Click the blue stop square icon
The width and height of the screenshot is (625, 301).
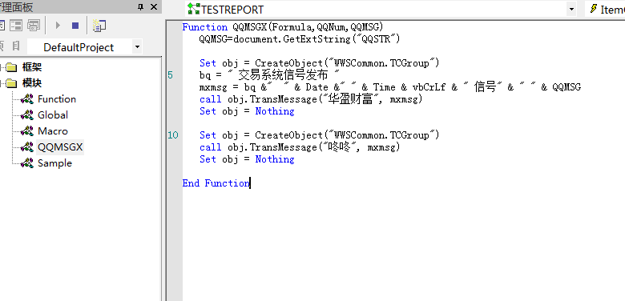(75, 26)
